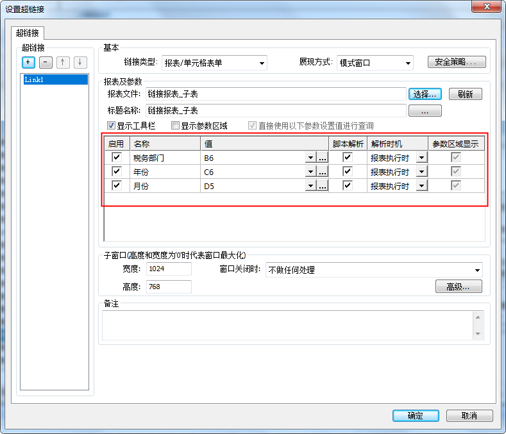This screenshot has height=434, width=506.
Task: Toggle the 显示工具栏 checkbox
Action: tap(112, 126)
